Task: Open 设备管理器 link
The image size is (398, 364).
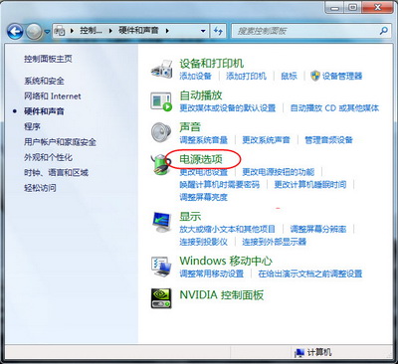Action: click(342, 76)
